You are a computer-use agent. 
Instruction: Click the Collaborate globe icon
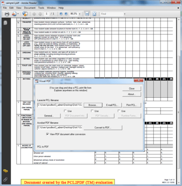25,14
